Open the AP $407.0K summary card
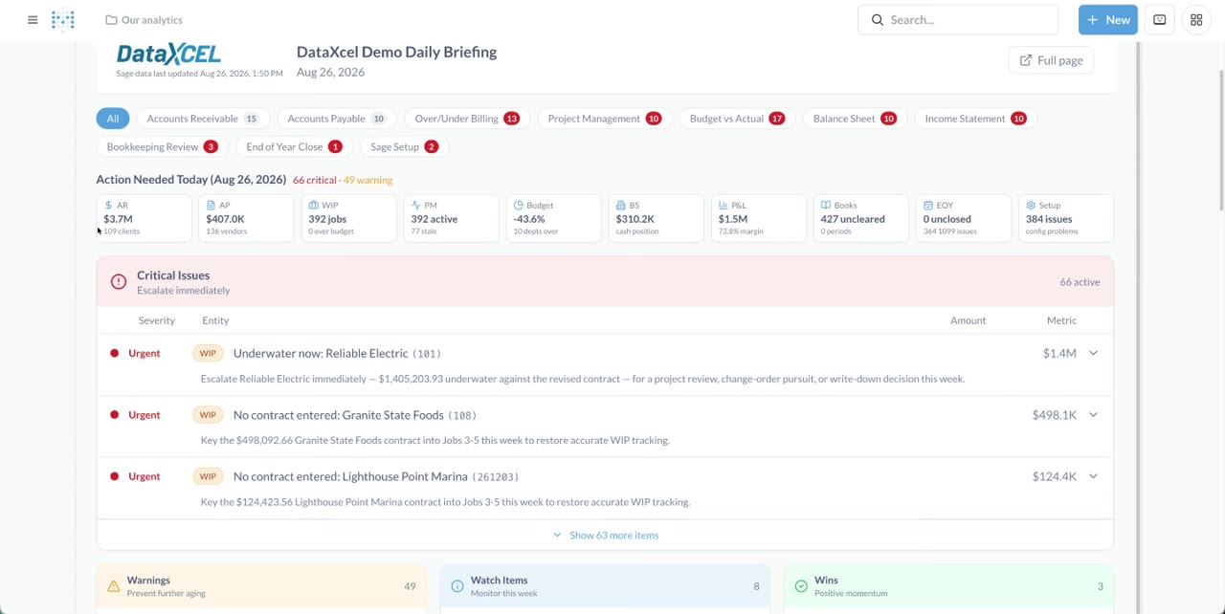Image resolution: width=1225 pixels, height=614 pixels. click(x=246, y=218)
